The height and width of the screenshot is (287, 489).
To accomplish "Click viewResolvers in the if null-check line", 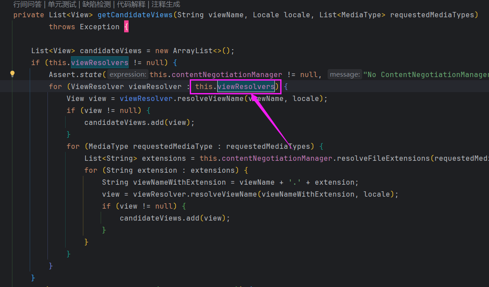I will (x=100, y=62).
